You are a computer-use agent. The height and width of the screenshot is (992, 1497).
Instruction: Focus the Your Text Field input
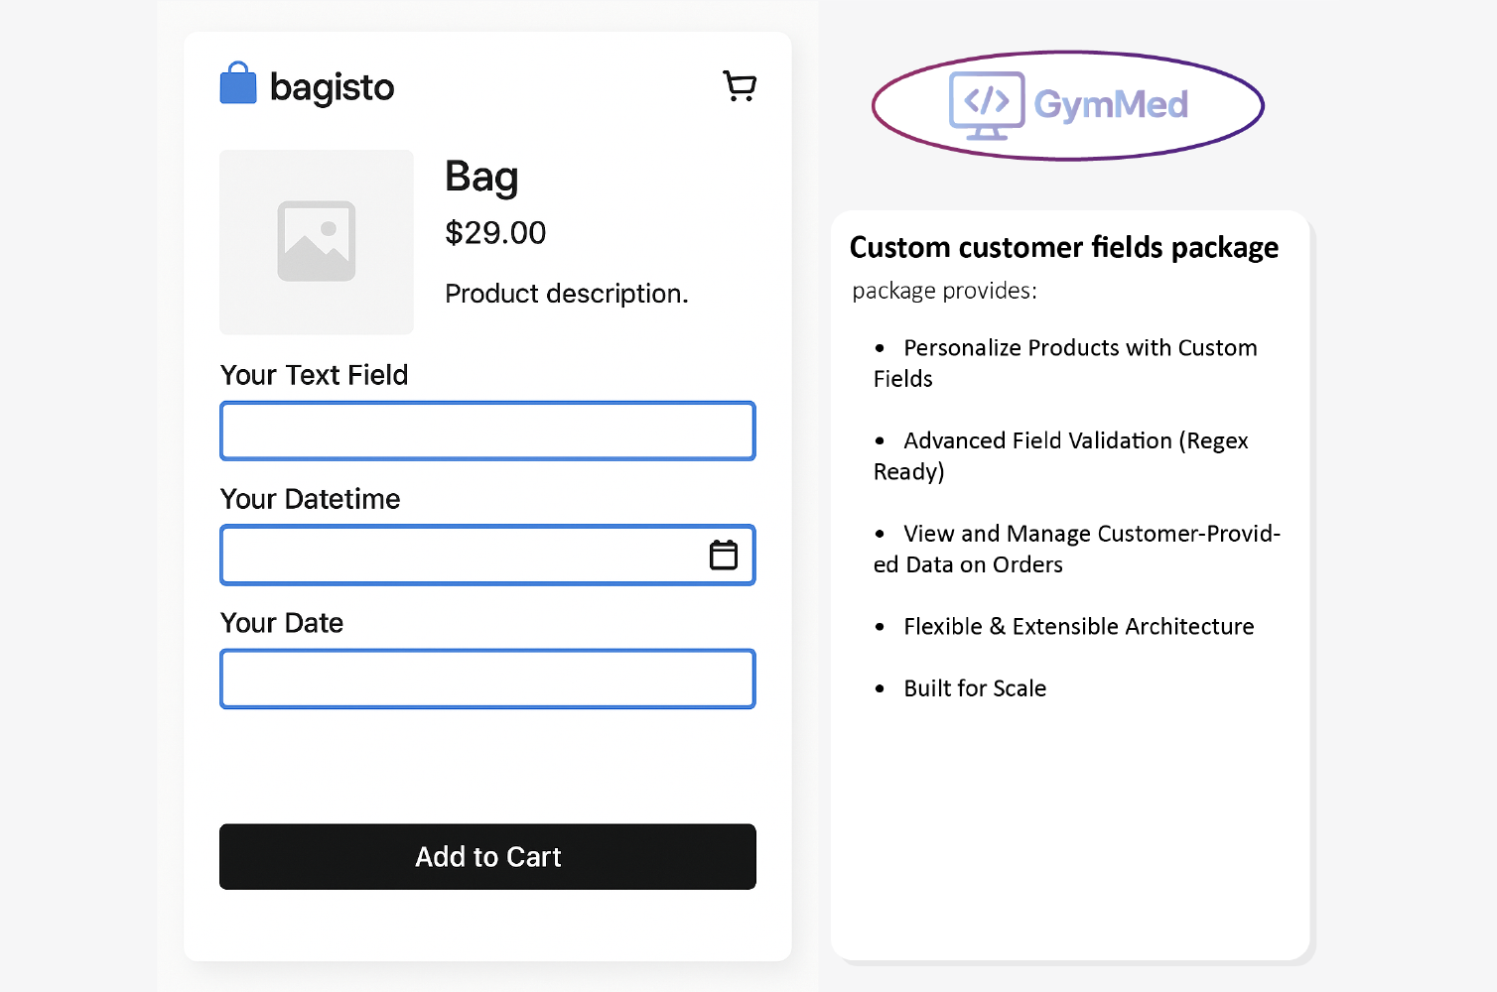(x=487, y=431)
